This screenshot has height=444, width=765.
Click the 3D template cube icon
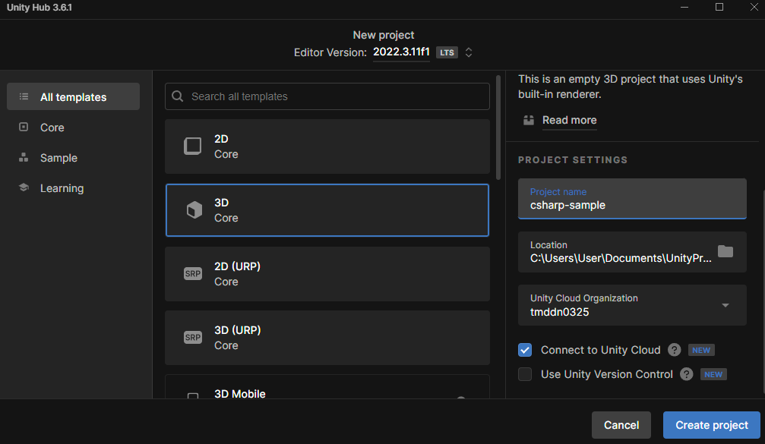(194, 209)
